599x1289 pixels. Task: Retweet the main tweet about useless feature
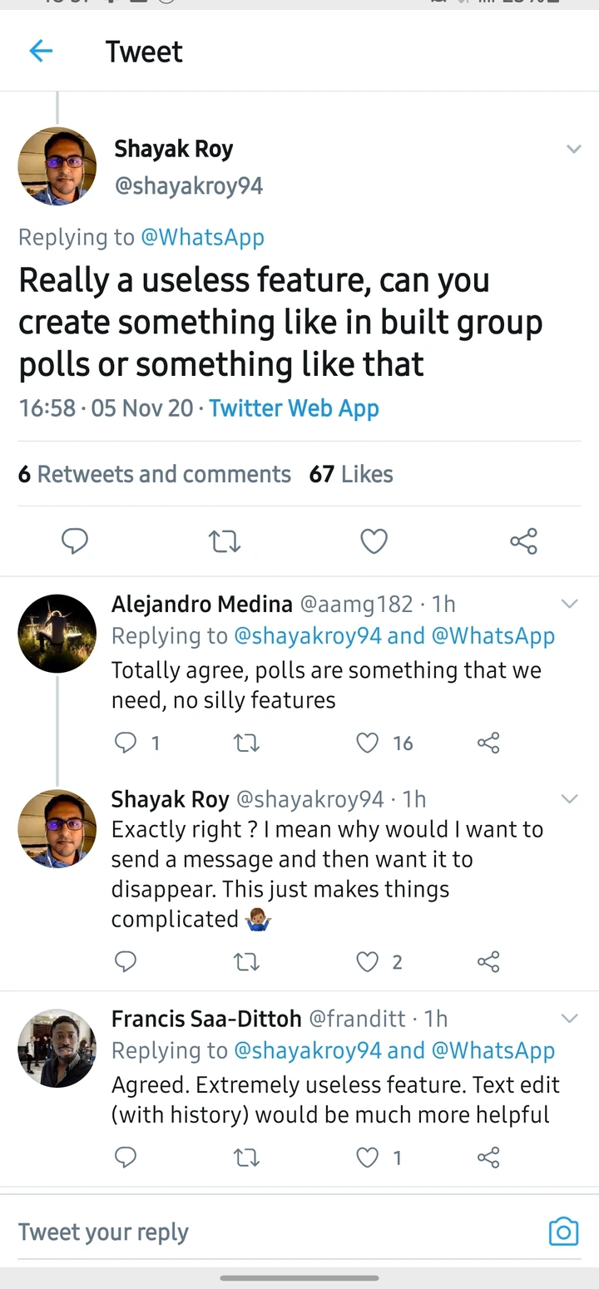pyautogui.click(x=224, y=541)
